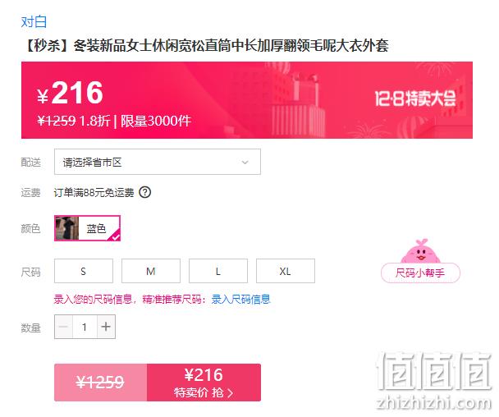Click the struck-through ¥1259 original price button area
This screenshot has width=499, height=417.
[101, 383]
